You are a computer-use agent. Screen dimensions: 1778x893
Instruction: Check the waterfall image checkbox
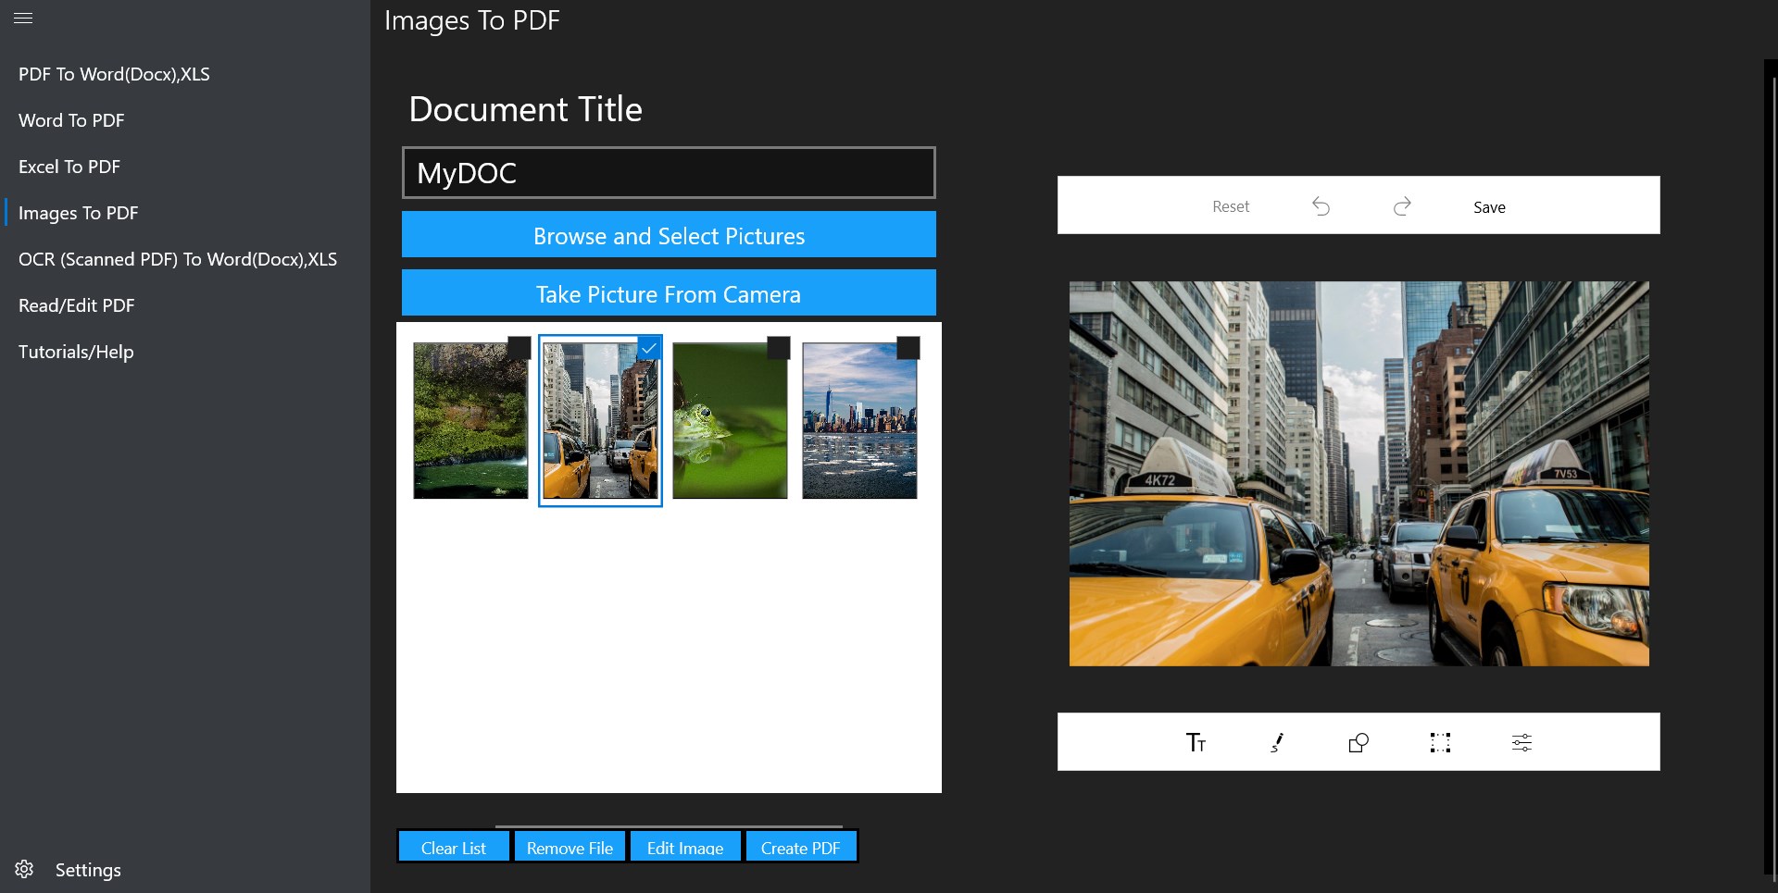(520, 348)
